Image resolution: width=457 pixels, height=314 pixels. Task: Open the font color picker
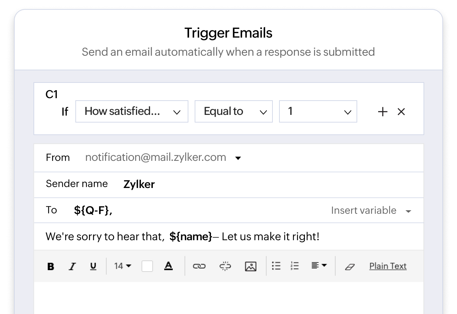coord(168,266)
